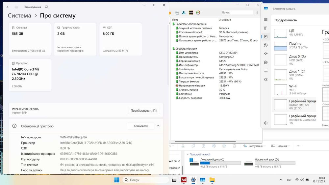Open Task Manager settings gear icon

(x=266, y=123)
